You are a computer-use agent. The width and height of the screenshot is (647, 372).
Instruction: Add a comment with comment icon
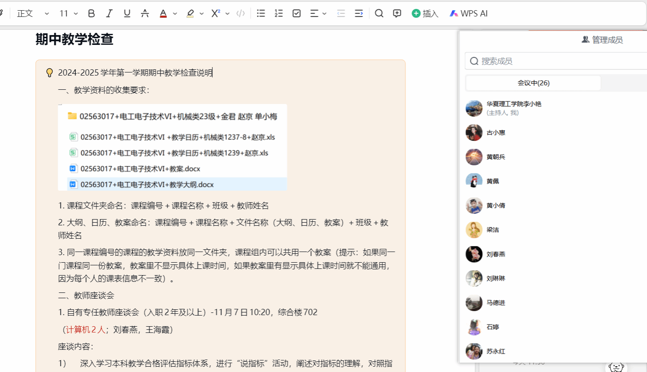(397, 13)
